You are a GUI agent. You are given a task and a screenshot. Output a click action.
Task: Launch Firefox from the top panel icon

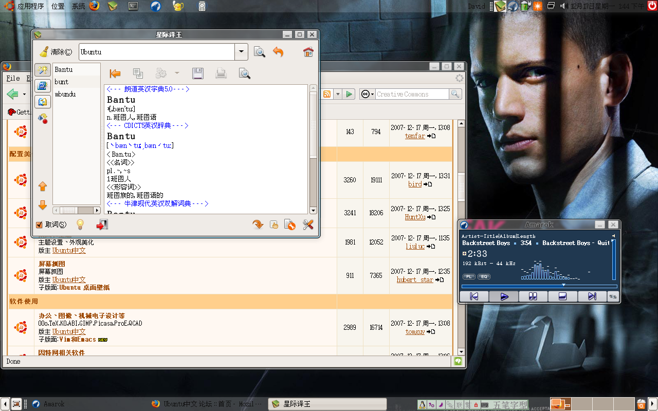(94, 6)
